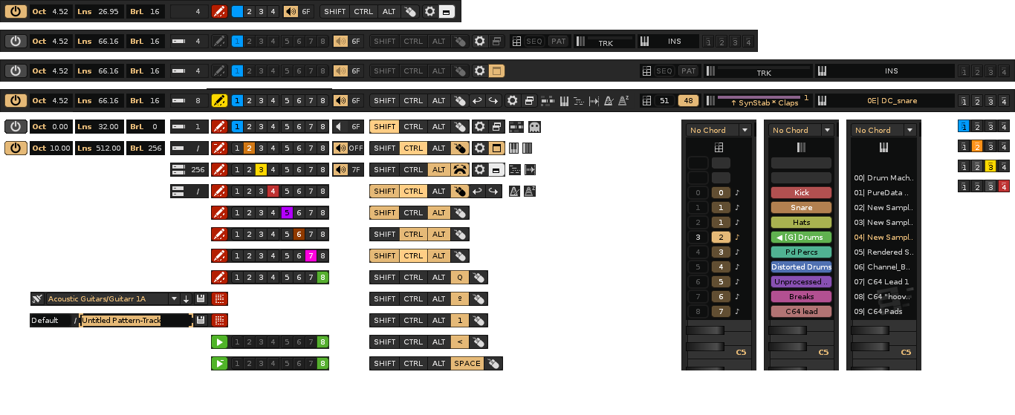Select the 07| C64 Lead 1 instrument
The height and width of the screenshot is (415, 1015).
pos(883,282)
